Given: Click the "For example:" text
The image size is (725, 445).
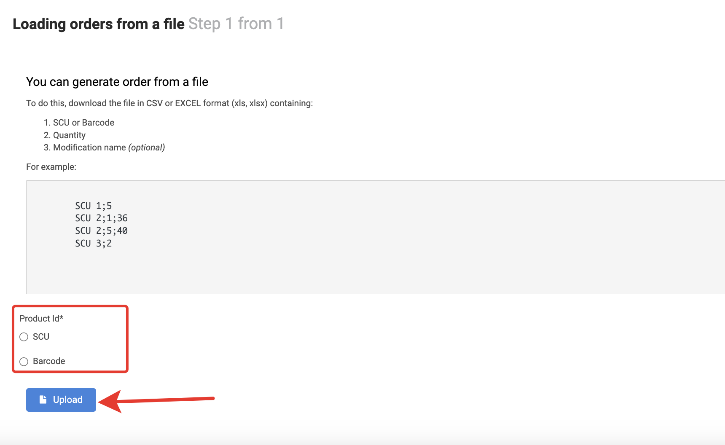Looking at the screenshot, I should [x=51, y=167].
